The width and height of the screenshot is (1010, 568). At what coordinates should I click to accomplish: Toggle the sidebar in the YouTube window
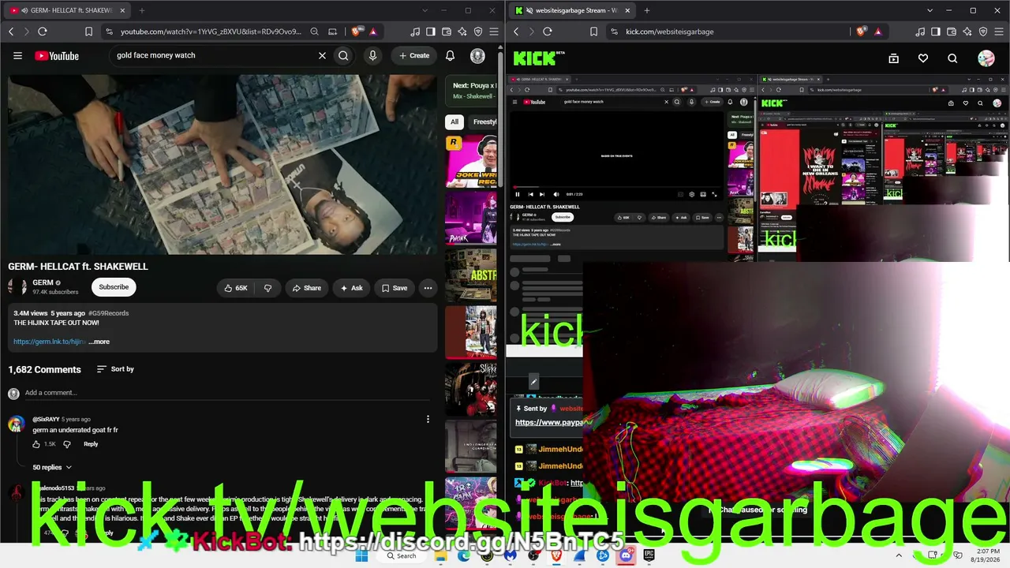coord(431,32)
